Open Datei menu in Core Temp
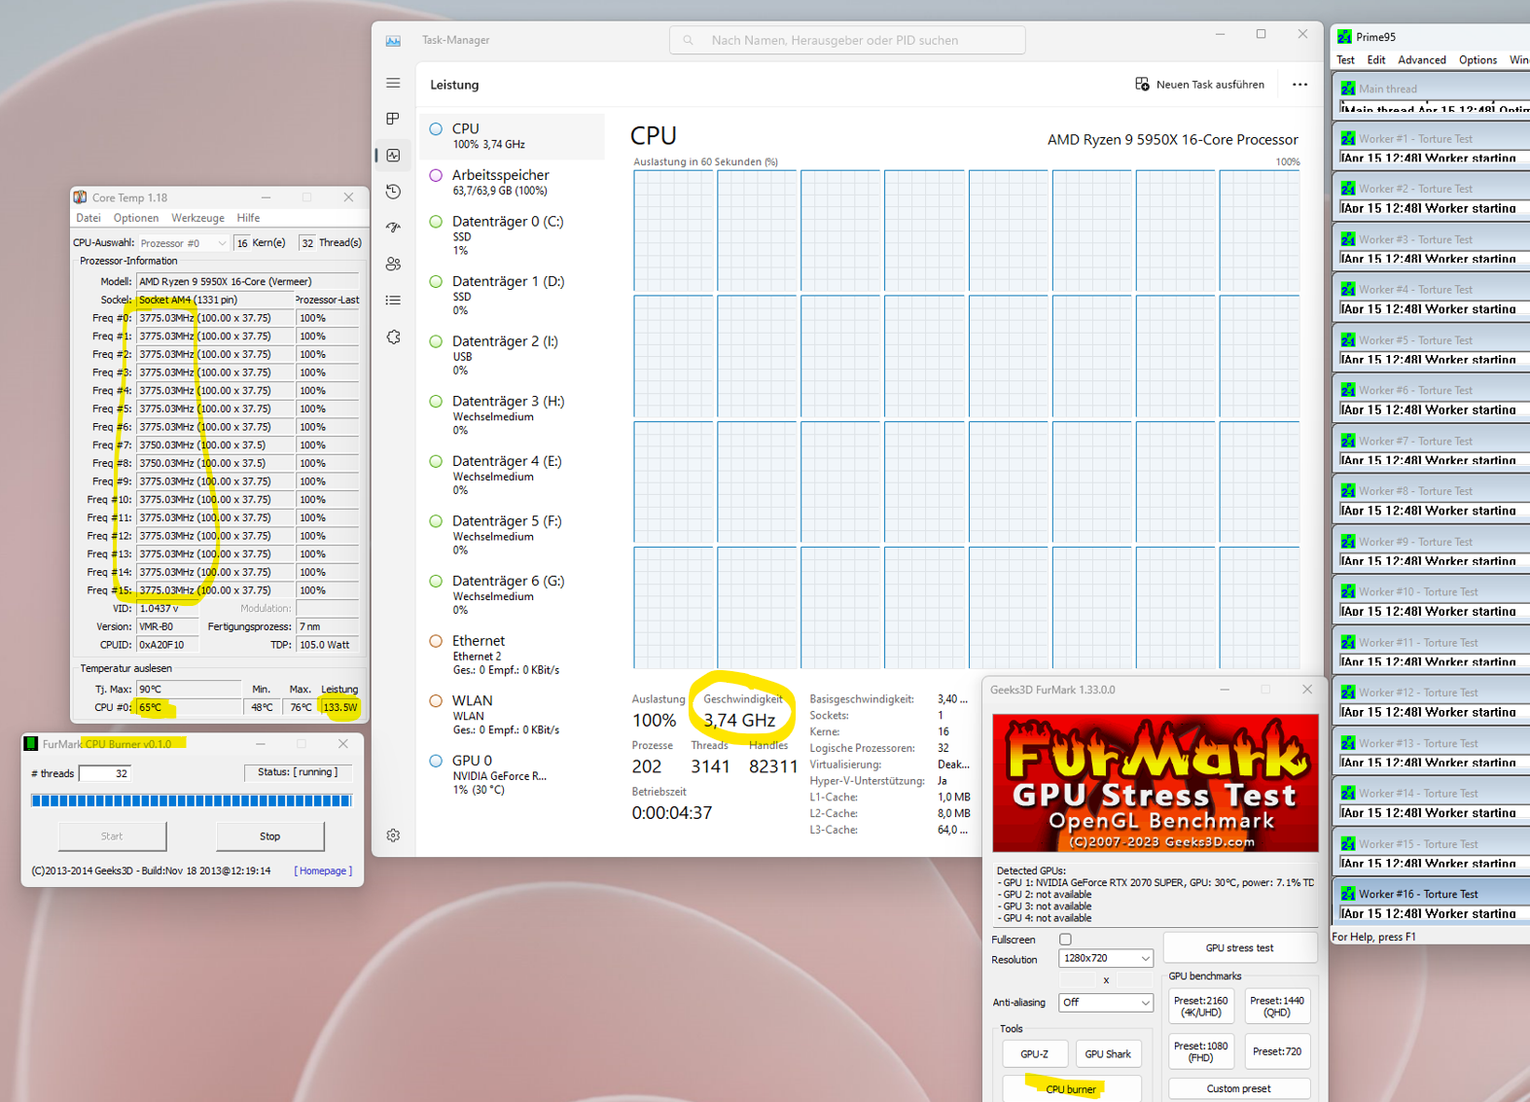Image resolution: width=1530 pixels, height=1102 pixels. click(x=89, y=218)
